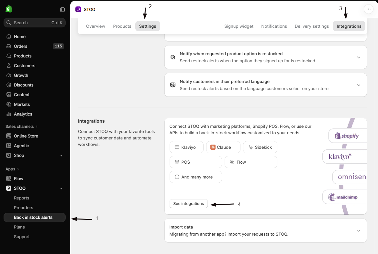Click the search magnifier icon
This screenshot has height=254, width=378.
[x=9, y=23]
